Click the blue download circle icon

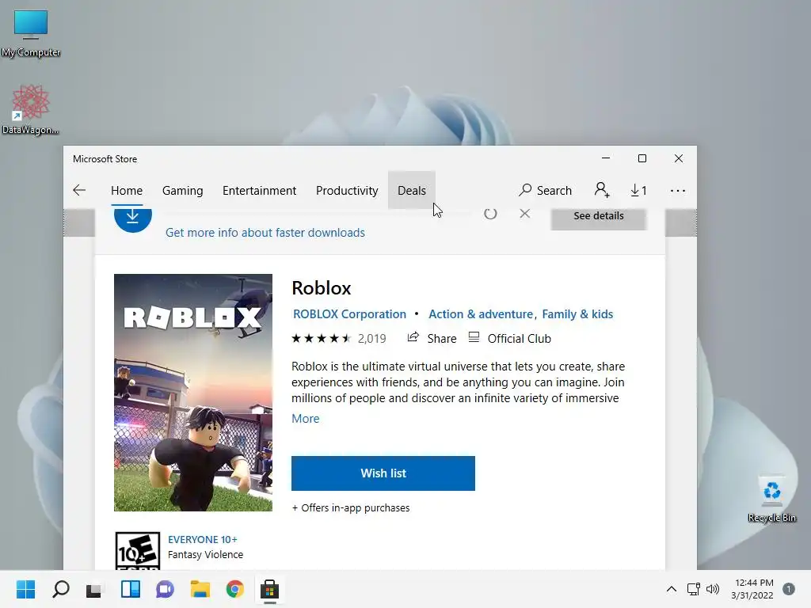click(x=133, y=220)
